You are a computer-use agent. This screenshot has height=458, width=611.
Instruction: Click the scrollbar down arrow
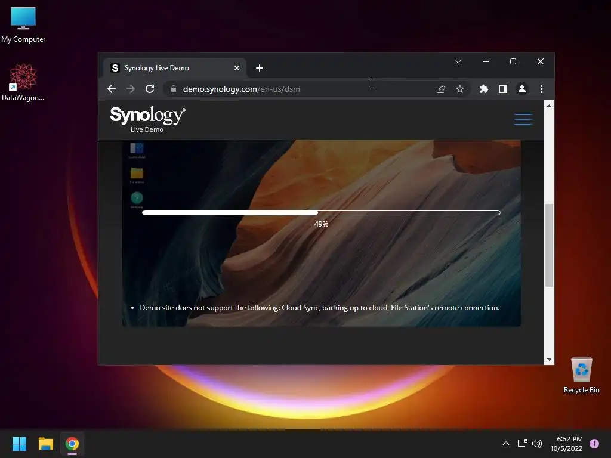tap(549, 360)
